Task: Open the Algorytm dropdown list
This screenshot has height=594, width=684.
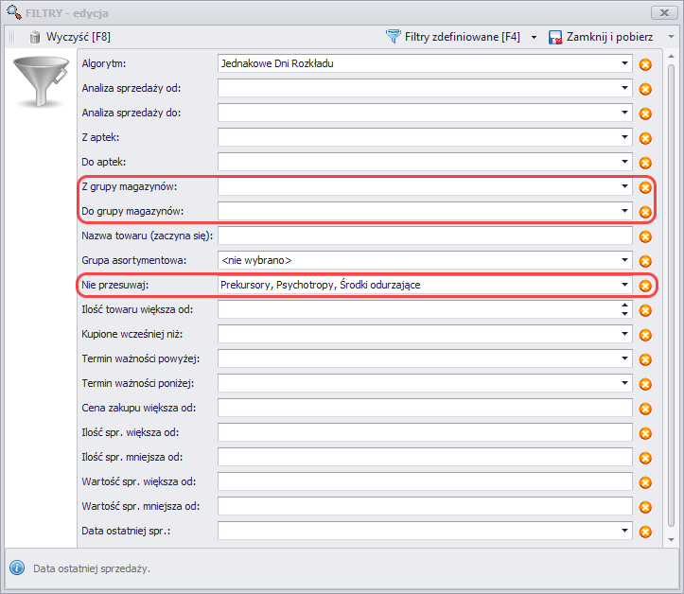Action: pos(624,64)
